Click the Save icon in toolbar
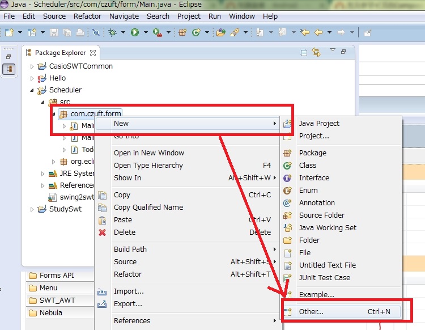 [54, 33]
